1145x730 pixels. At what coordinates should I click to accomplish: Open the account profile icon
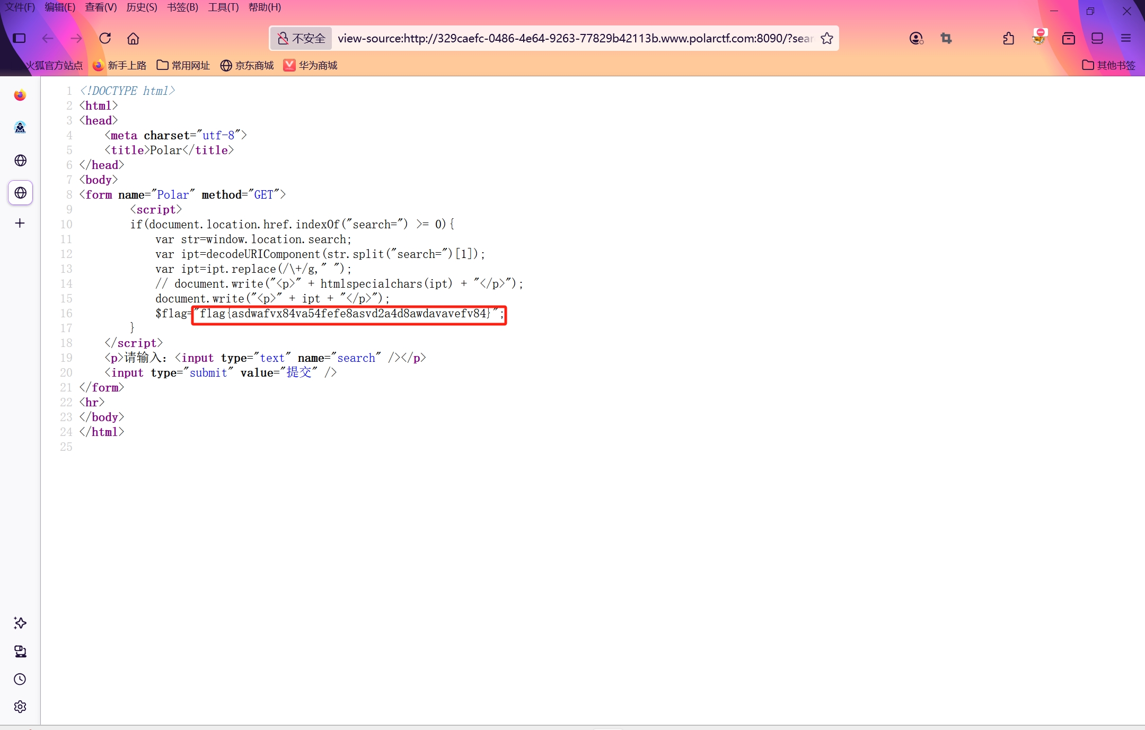(916, 38)
